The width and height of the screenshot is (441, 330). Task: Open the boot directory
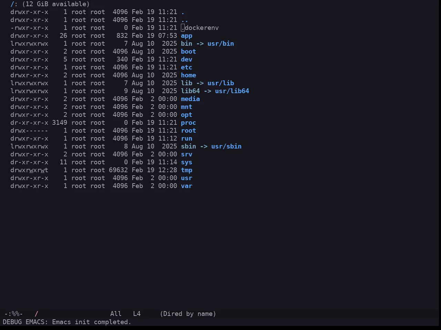(x=188, y=52)
